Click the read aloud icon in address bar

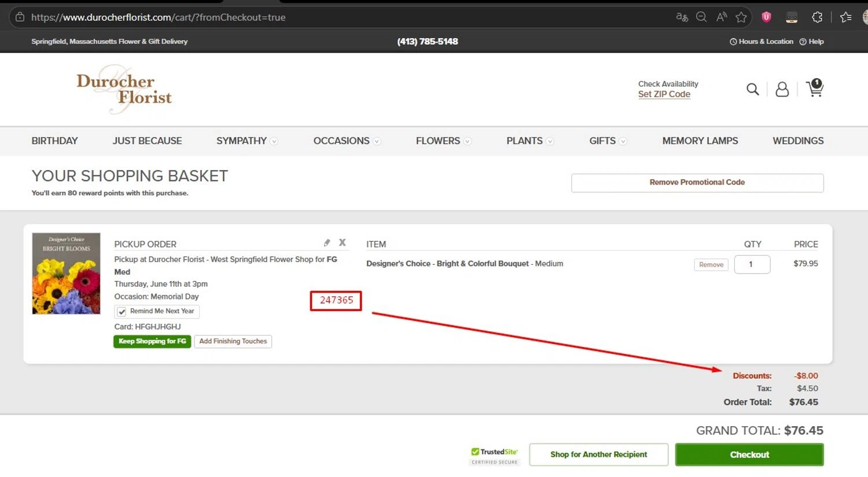(721, 17)
